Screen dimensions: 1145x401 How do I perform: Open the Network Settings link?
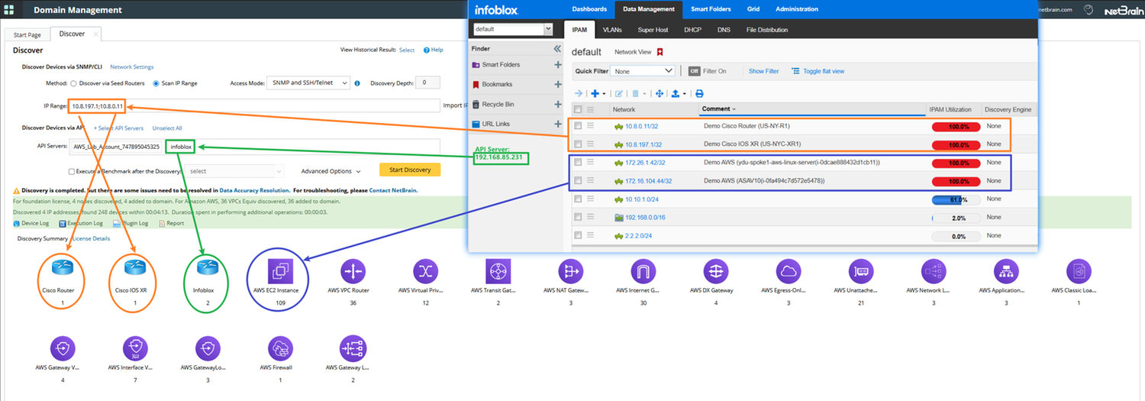click(x=131, y=67)
